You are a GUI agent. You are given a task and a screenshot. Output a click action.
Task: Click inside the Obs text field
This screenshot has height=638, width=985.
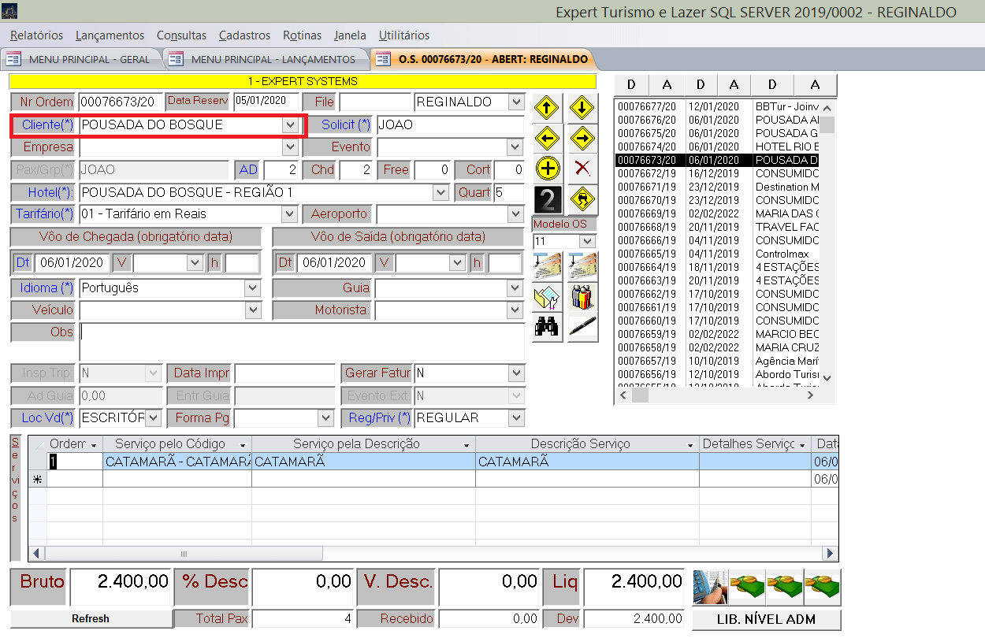pos(302,341)
